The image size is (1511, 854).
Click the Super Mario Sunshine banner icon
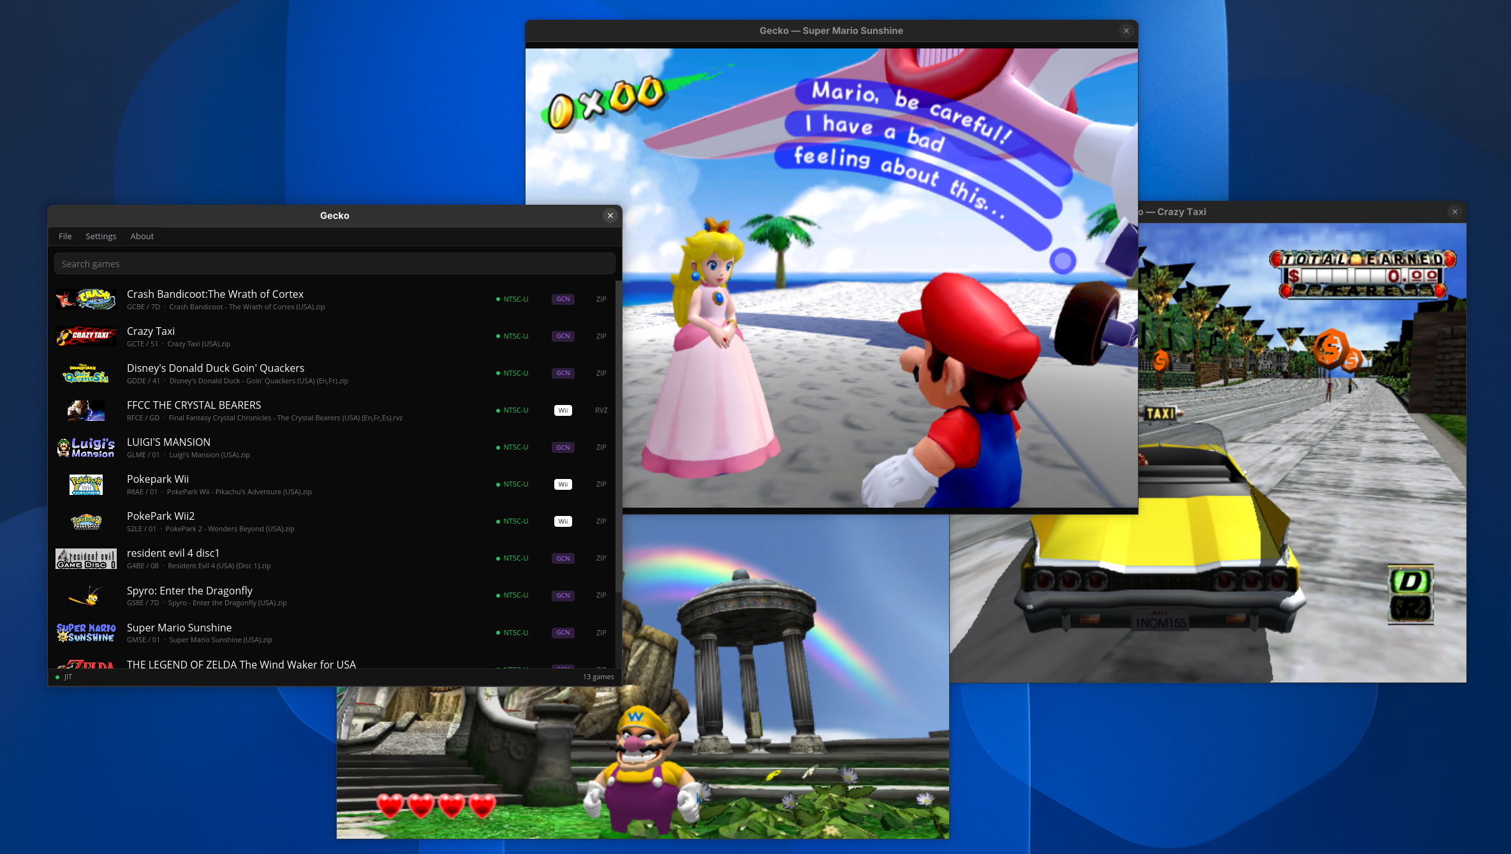86,633
